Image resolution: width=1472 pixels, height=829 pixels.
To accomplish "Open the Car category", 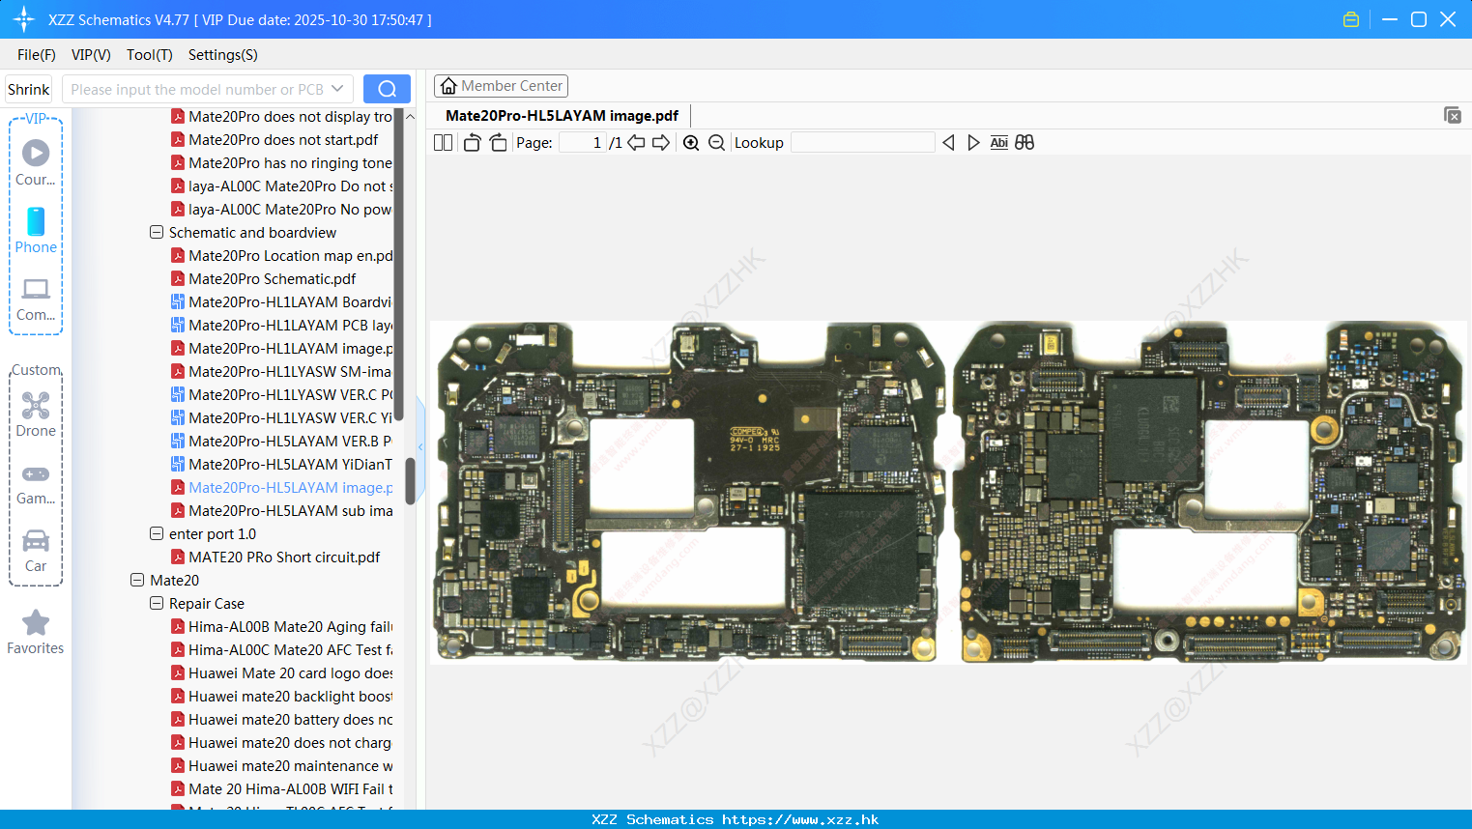I will click(36, 551).
